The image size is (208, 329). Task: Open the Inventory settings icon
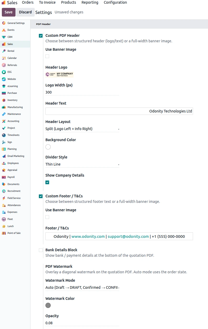click(4, 100)
